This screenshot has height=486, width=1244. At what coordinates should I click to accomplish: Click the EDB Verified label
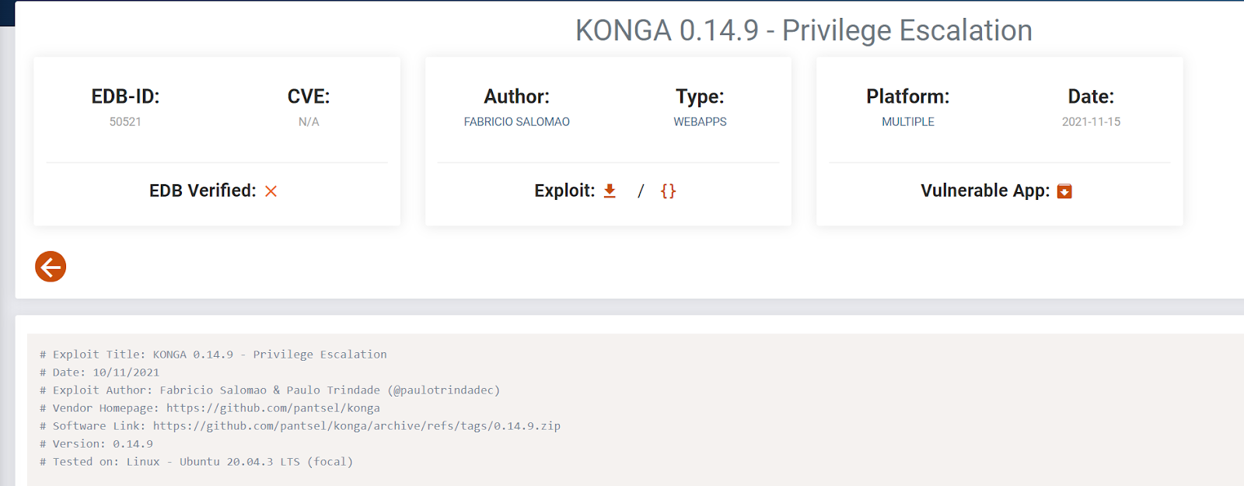click(202, 191)
